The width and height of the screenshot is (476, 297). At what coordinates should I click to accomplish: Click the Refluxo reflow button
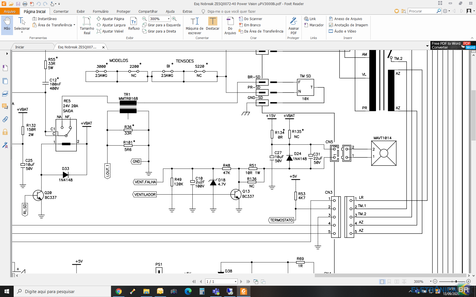[134, 24]
